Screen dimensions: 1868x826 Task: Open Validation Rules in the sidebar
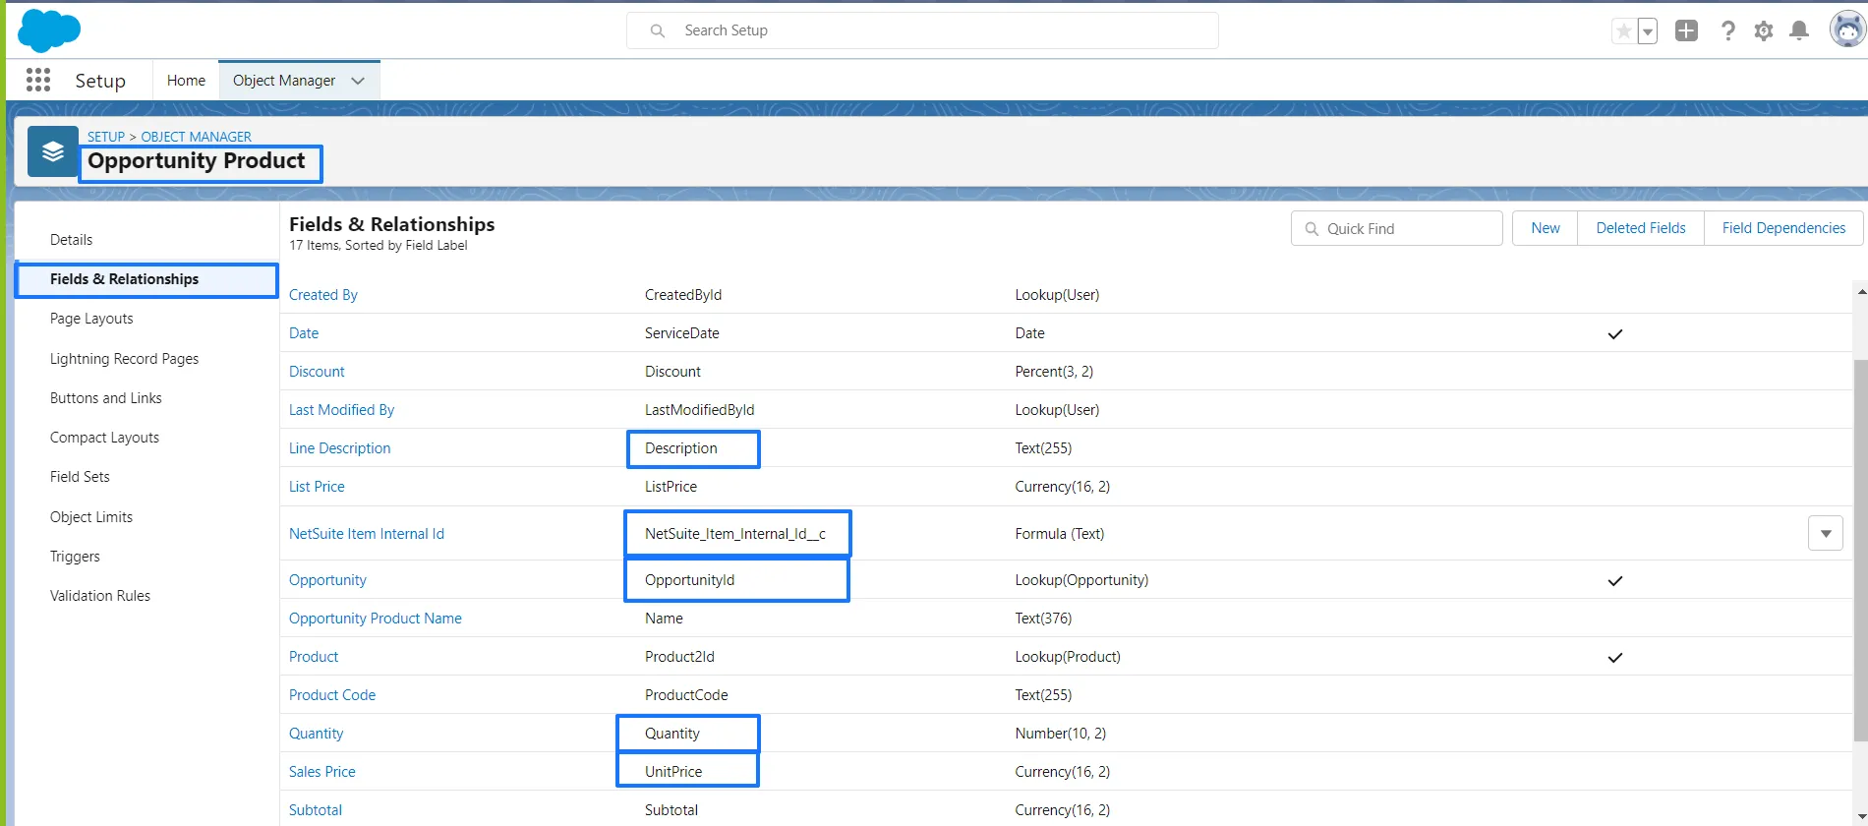pyautogui.click(x=100, y=596)
